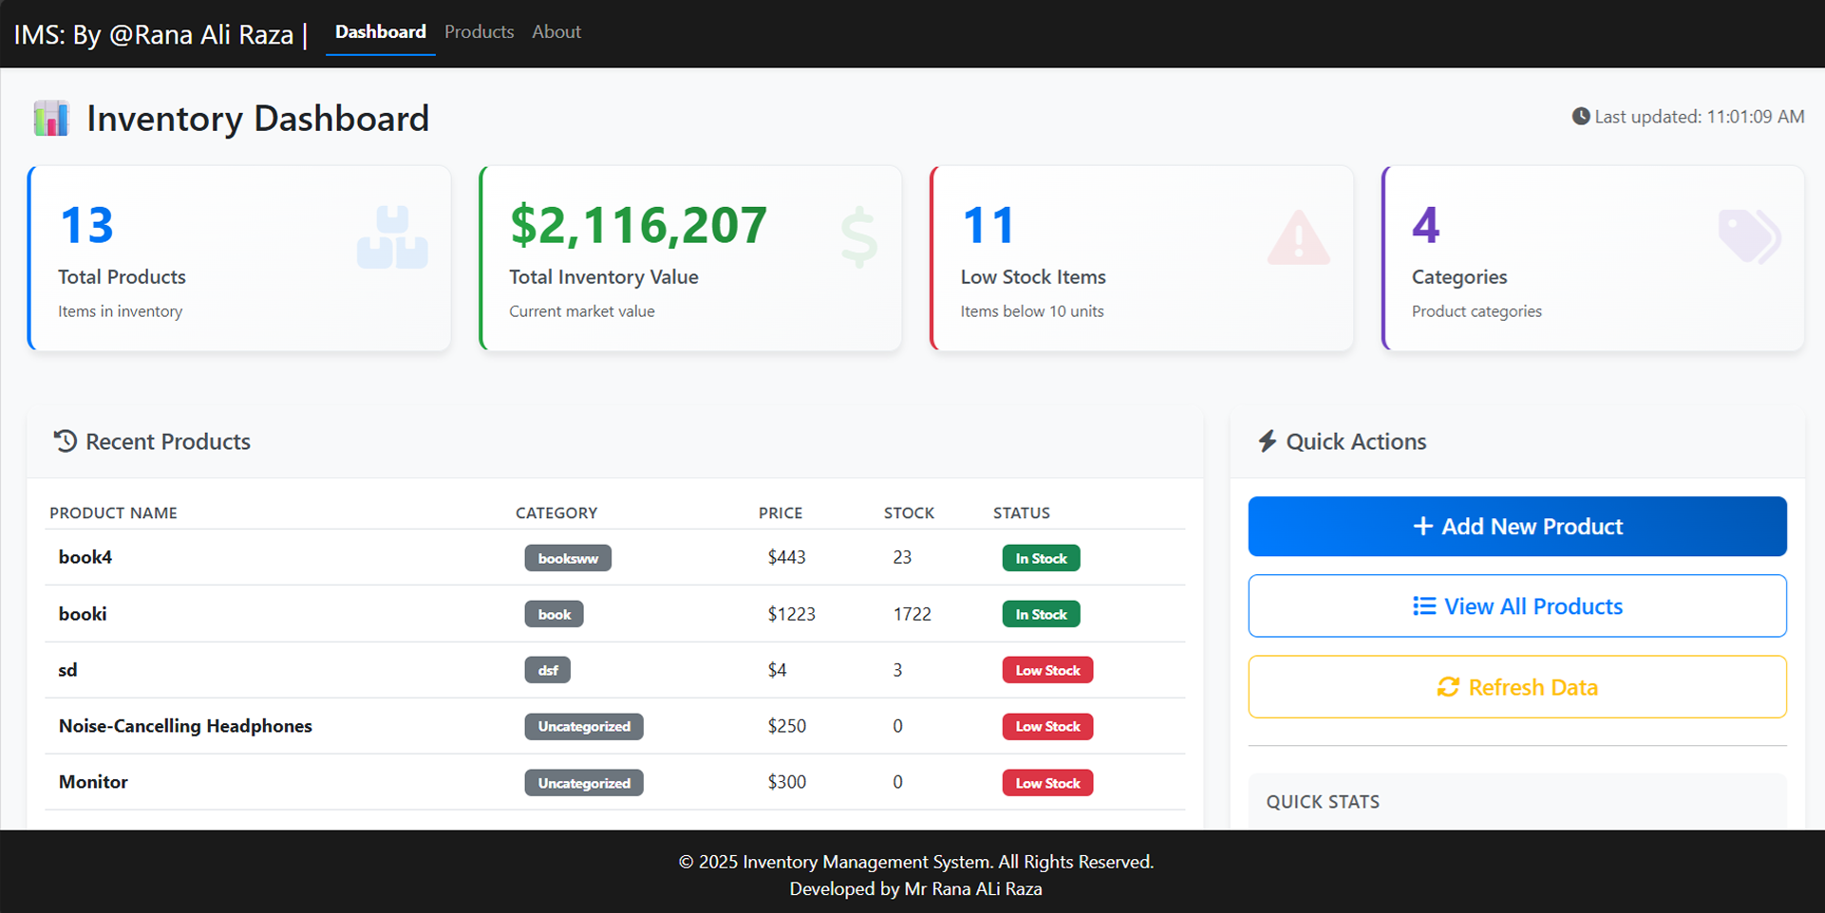
Task: Click the warning triangle on Low Stock Items card
Action: (x=1298, y=237)
